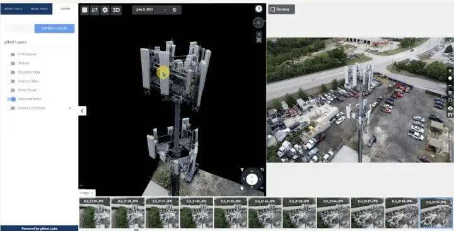Screen dimensions: 454x231
Task: Select thumbnail DJI_0145.JPG
Action: [x=299, y=213]
